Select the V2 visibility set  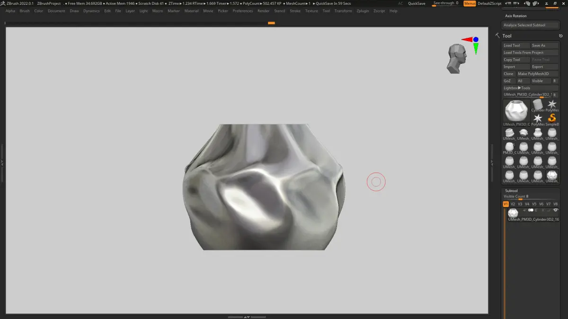pyautogui.click(x=513, y=204)
